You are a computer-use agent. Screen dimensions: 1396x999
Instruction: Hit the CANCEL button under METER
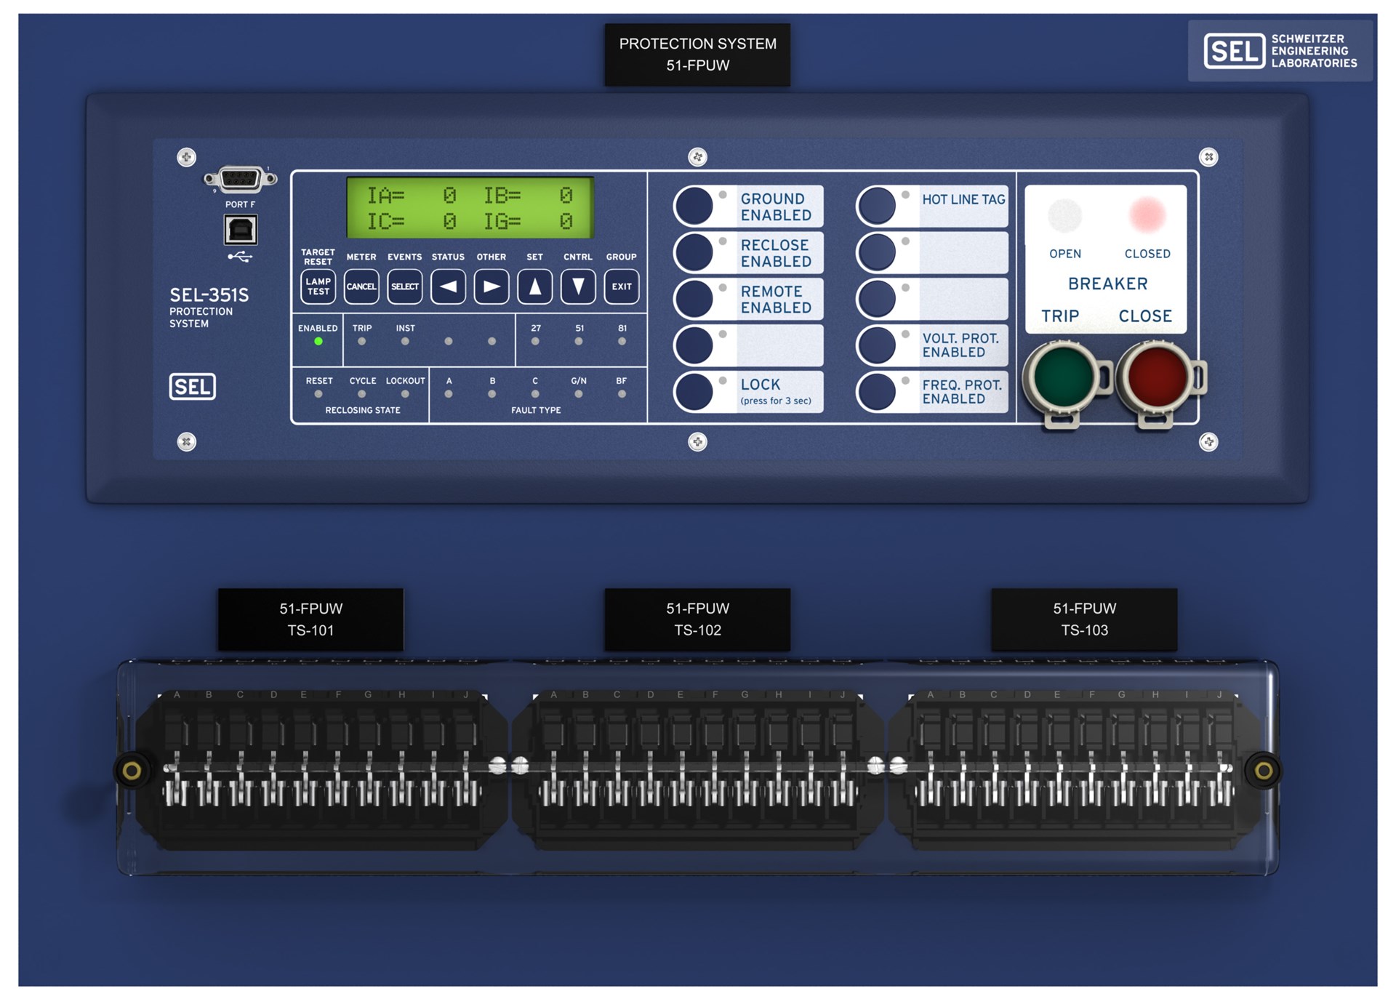click(361, 286)
